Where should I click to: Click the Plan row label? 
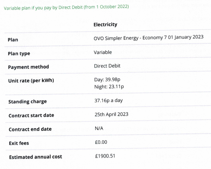[13, 40]
